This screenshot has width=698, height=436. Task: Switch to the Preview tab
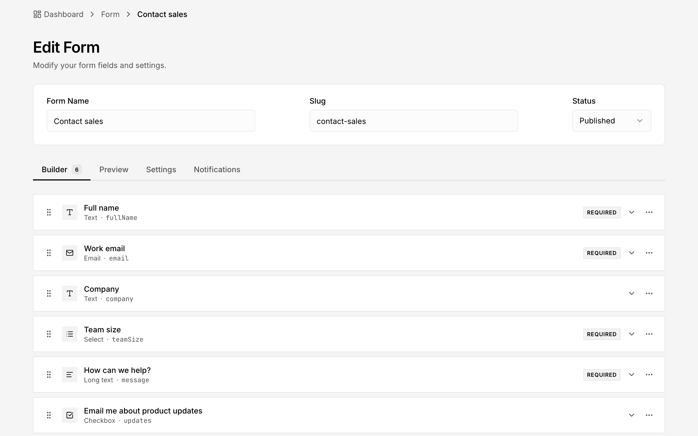pos(114,169)
